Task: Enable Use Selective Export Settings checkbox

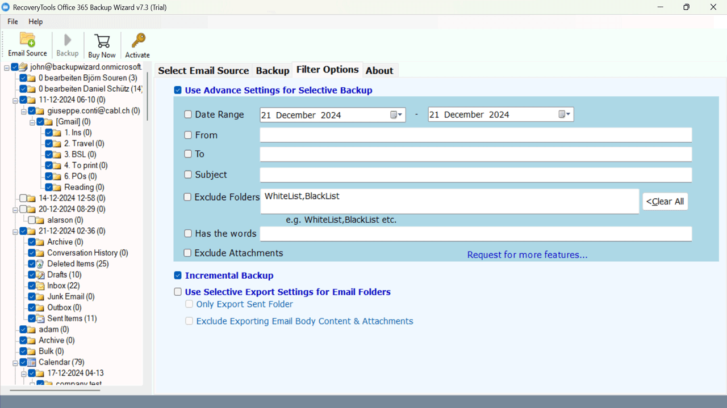Action: pos(178,292)
